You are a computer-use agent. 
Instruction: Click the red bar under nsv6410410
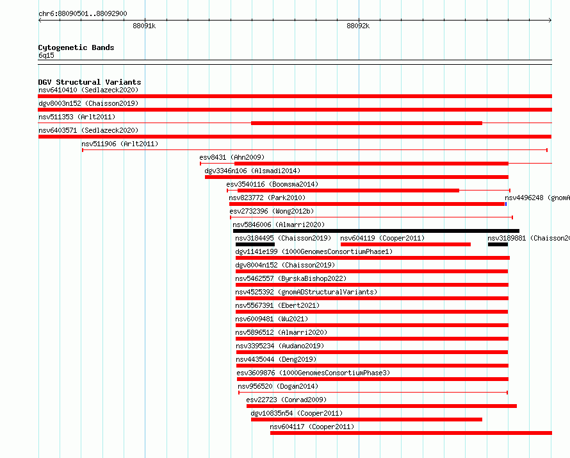(295, 96)
